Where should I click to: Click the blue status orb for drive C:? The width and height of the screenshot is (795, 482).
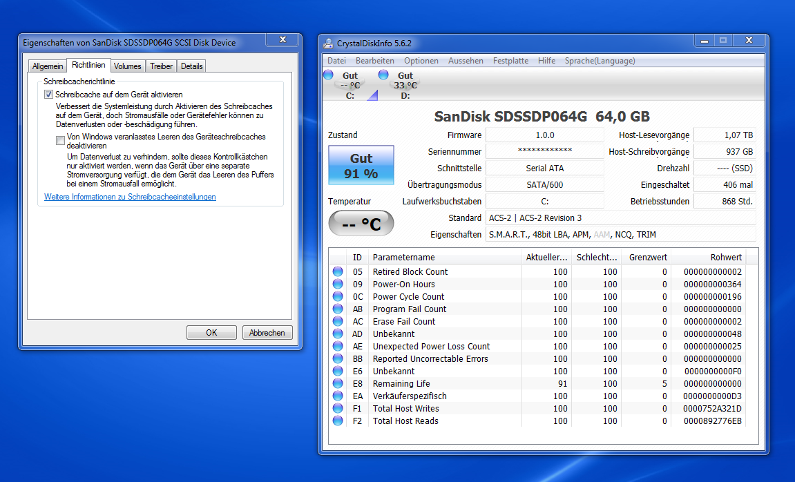pyautogui.click(x=329, y=75)
